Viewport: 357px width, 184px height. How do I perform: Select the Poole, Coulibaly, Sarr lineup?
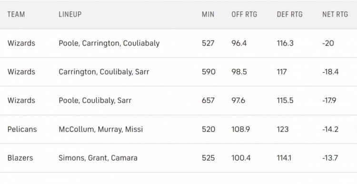click(x=95, y=101)
